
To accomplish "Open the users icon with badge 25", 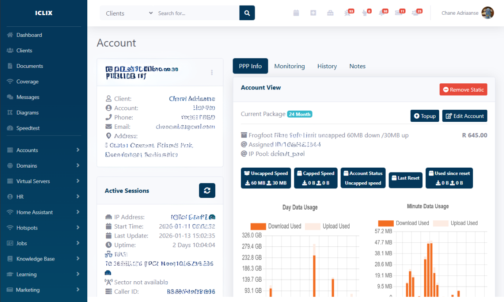I will (x=416, y=13).
